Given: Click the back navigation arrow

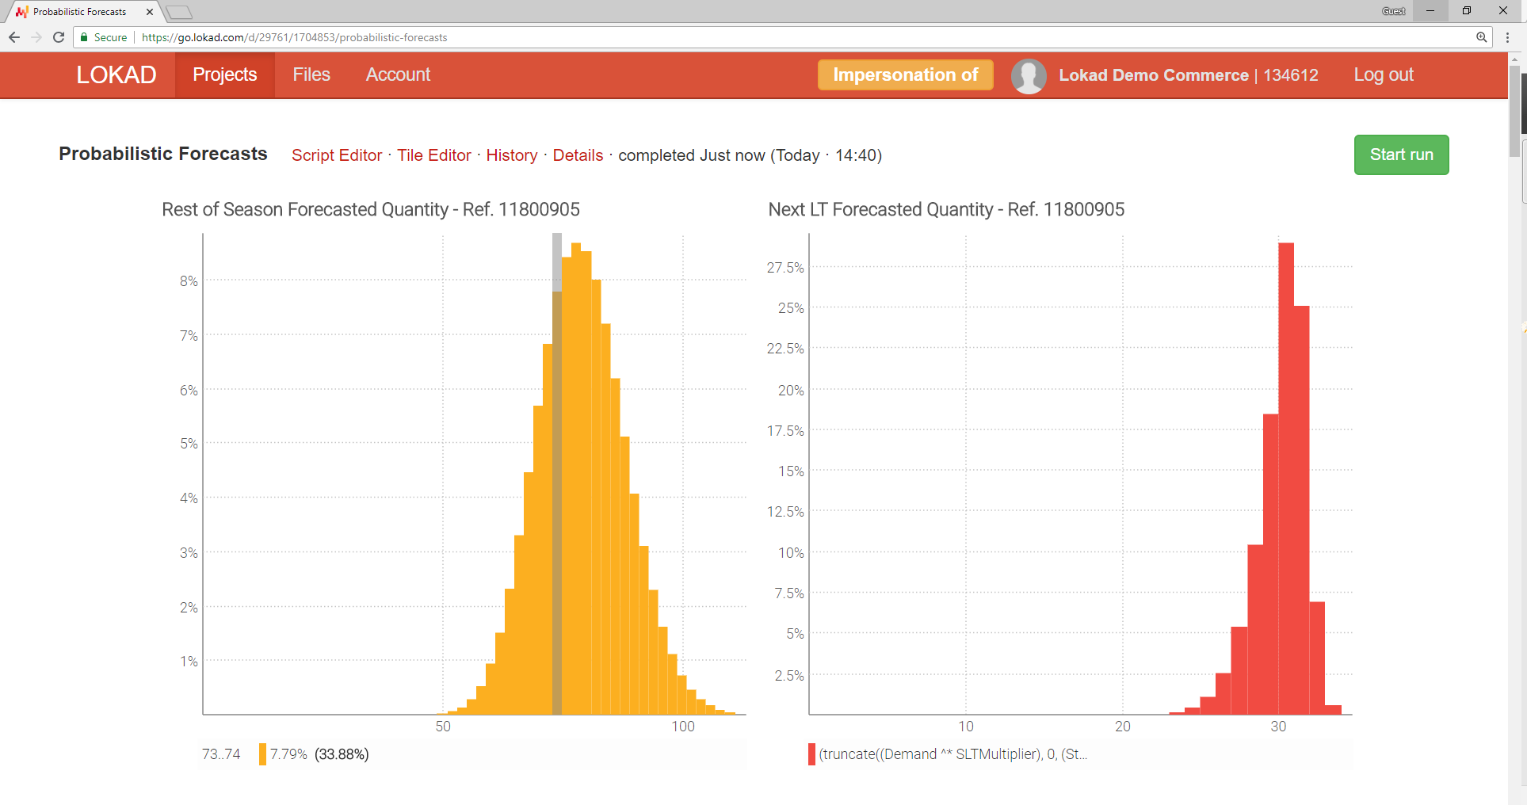Looking at the screenshot, I should (x=14, y=36).
